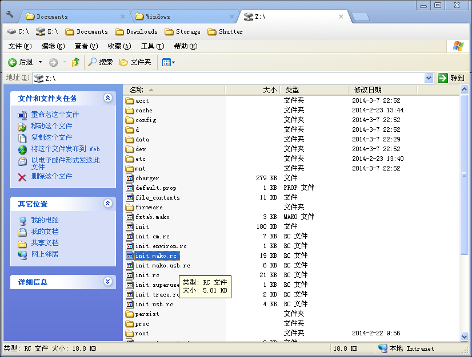
Task: Open 网上邻居 from other places
Action: pos(45,254)
